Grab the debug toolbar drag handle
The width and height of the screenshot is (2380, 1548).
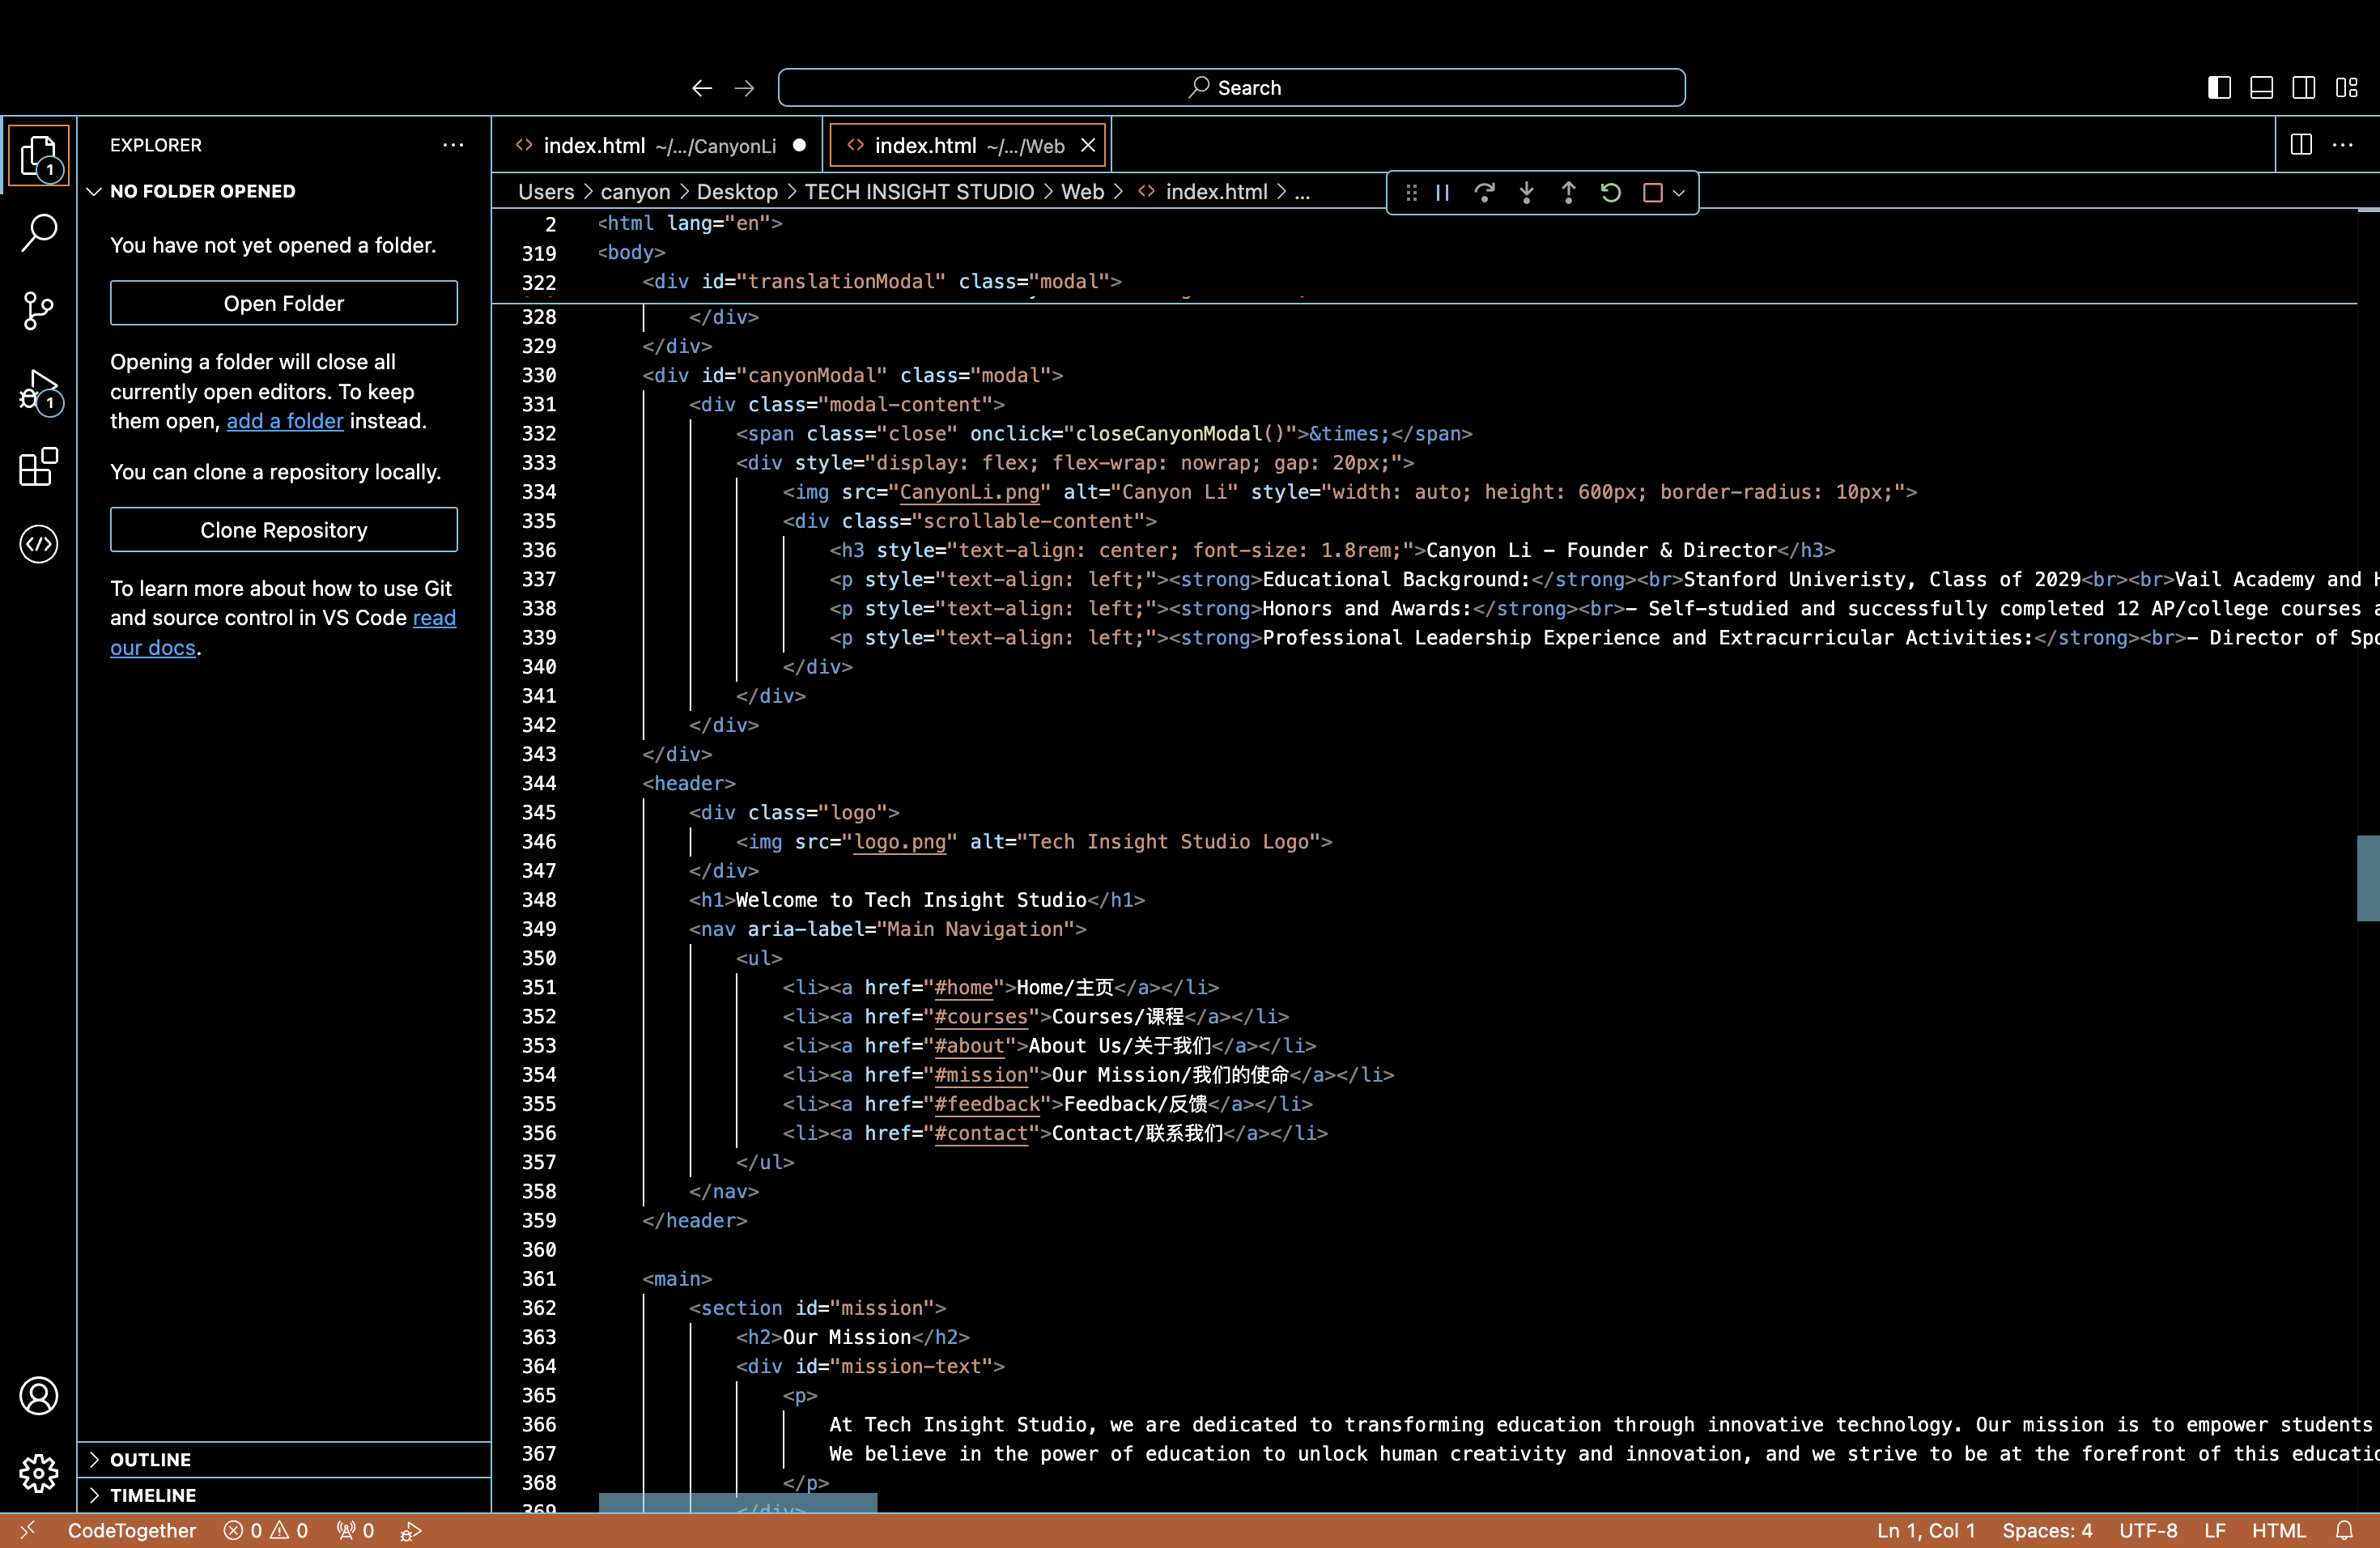click(x=1411, y=193)
